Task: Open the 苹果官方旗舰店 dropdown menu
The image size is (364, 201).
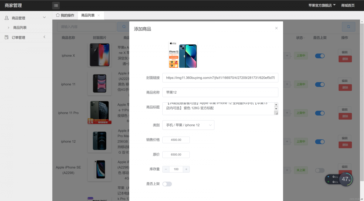Action: (322, 5)
